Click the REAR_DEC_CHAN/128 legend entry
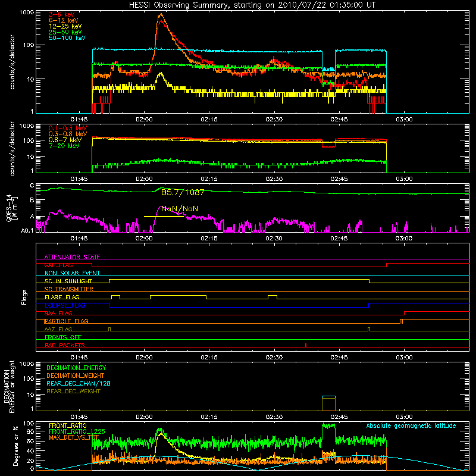 coord(79,384)
